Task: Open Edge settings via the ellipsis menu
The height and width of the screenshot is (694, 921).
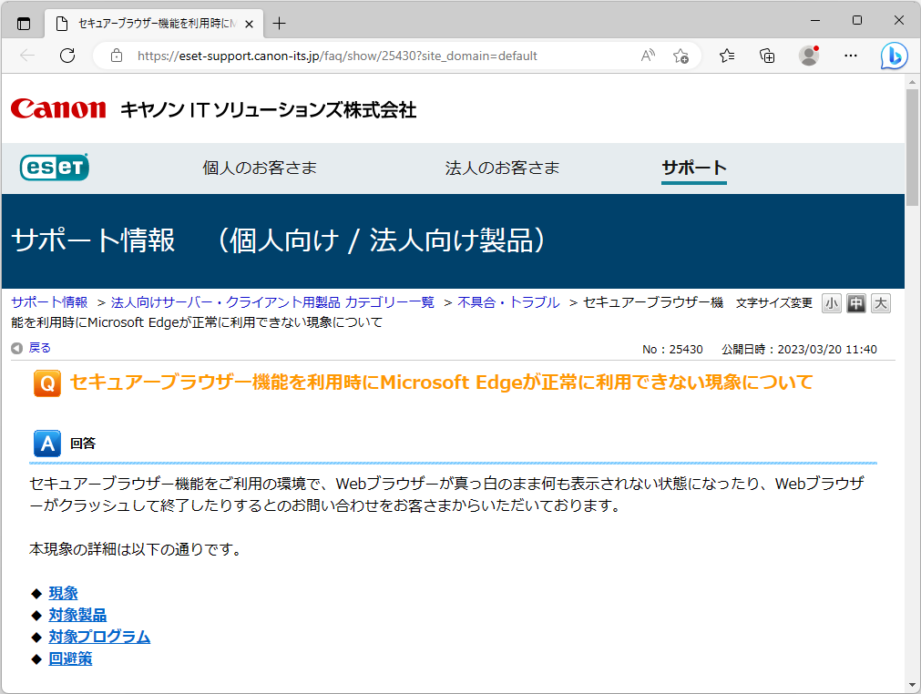Action: coord(850,56)
